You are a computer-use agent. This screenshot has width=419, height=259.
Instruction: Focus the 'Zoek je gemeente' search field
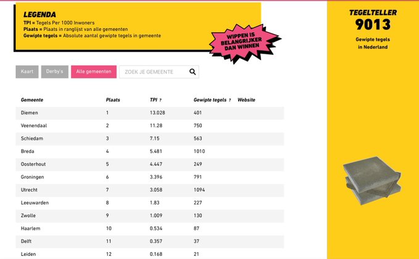click(x=153, y=72)
